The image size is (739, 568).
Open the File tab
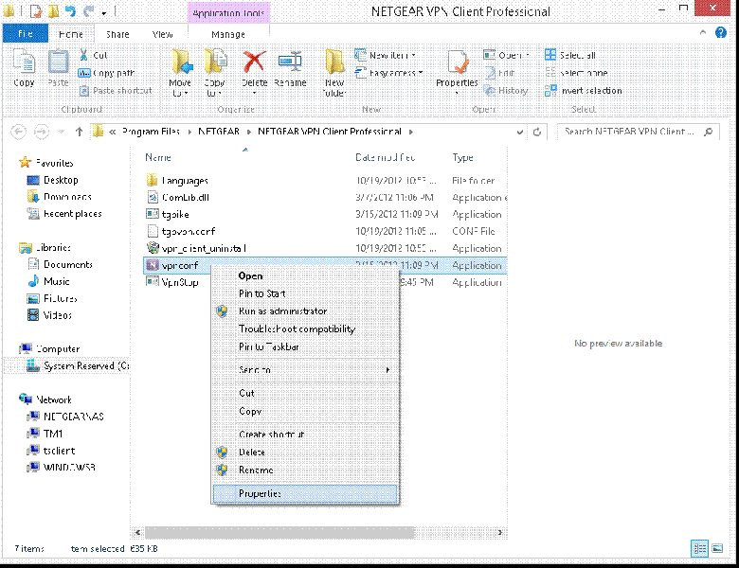click(26, 34)
